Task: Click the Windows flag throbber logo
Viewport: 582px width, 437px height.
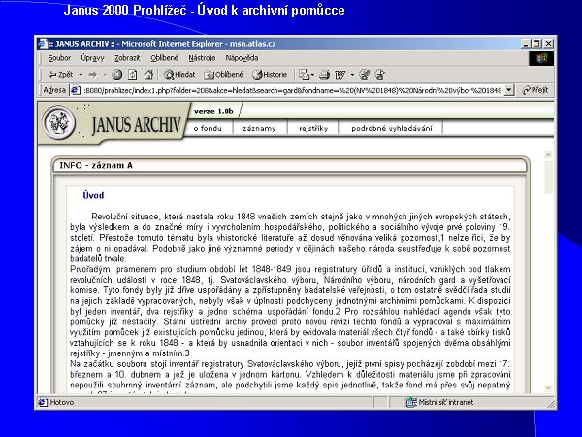Action: [541, 58]
